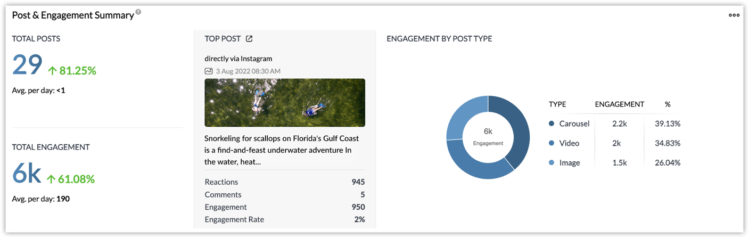Viewport: 749px width, 238px height.
Task: Click the green arrow beside 61.08%
Action: point(51,179)
